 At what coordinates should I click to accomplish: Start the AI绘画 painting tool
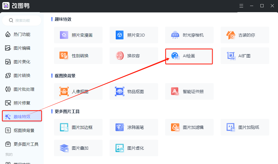tap(189, 56)
